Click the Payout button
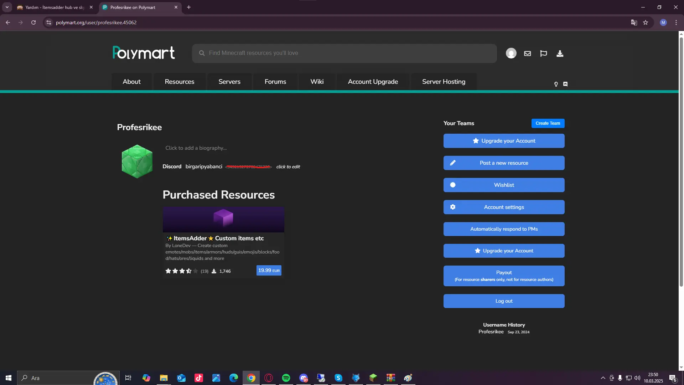 (x=504, y=276)
